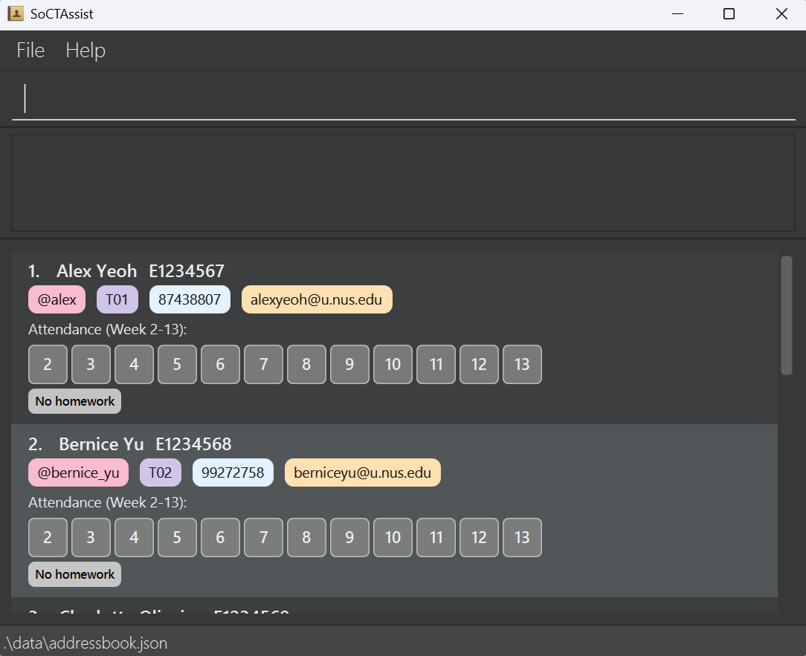Viewport: 806px width, 656px height.
Task: Toggle week 13 attendance box for Bernice Yu
Action: (x=522, y=537)
